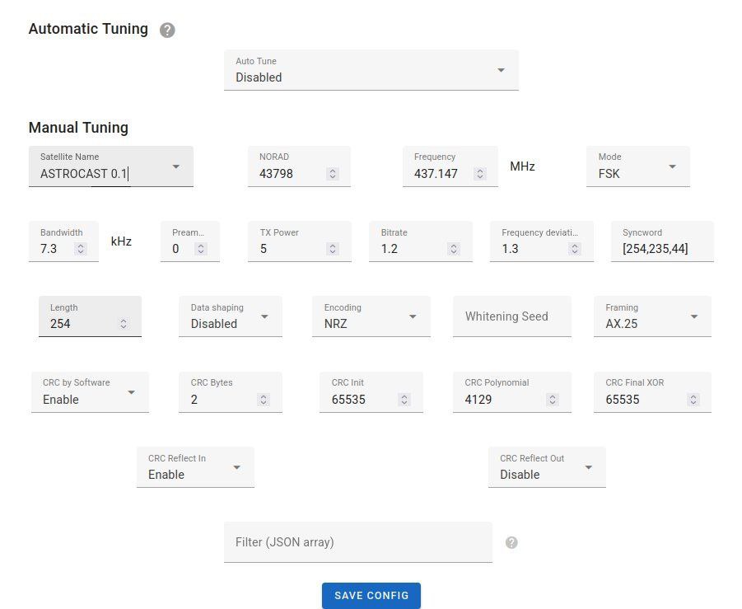Viewport: 742px width, 609px height.
Task: Click the CRC Bytes stepper arrows
Action: pos(264,399)
